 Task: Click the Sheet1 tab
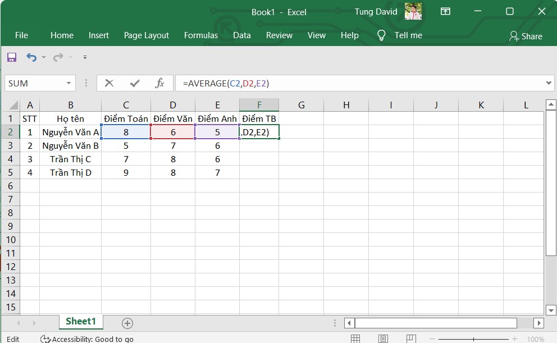click(x=81, y=321)
